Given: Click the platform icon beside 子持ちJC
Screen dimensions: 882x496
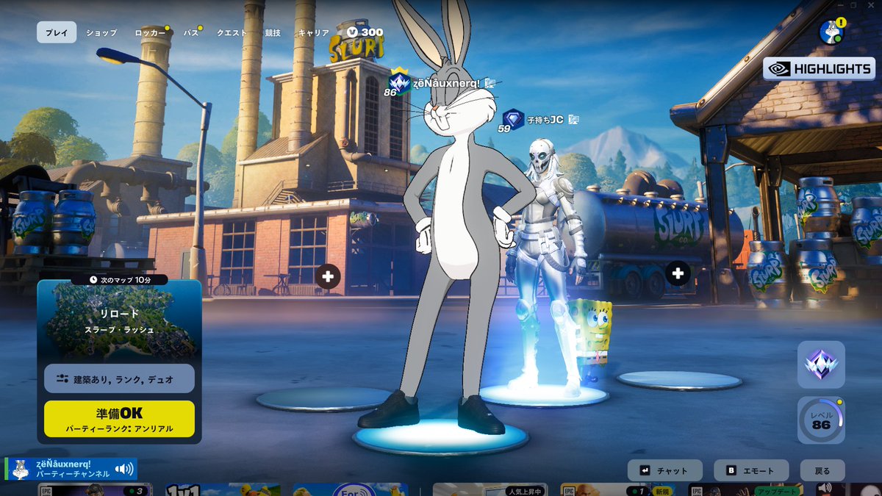Looking at the screenshot, I should click(574, 119).
